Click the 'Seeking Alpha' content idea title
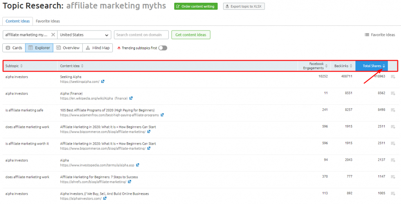This screenshot has width=401, height=204. [71, 77]
